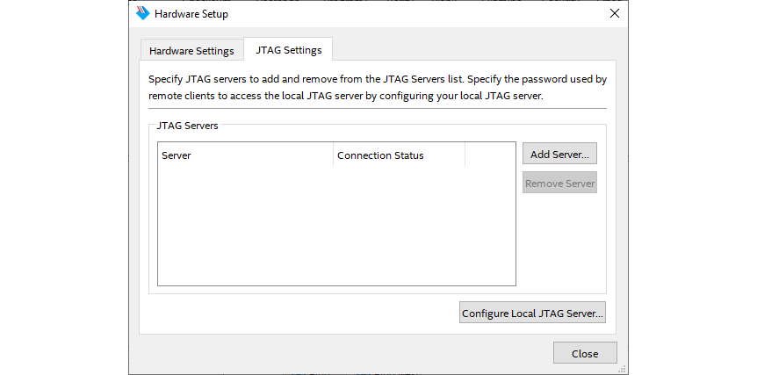Click the Close button at bottom
The width and height of the screenshot is (757, 375).
click(584, 353)
